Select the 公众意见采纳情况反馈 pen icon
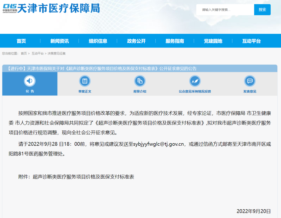281x218 pixels. click(195, 81)
